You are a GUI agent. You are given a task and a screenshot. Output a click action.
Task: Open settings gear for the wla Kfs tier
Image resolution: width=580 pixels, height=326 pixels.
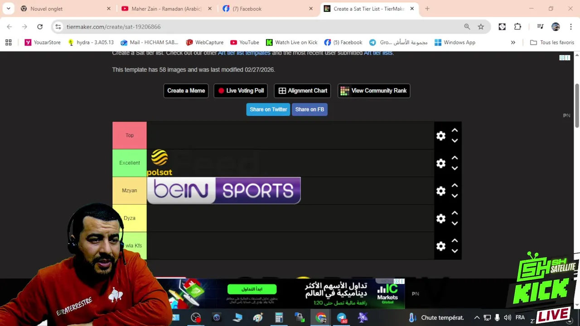click(x=441, y=246)
